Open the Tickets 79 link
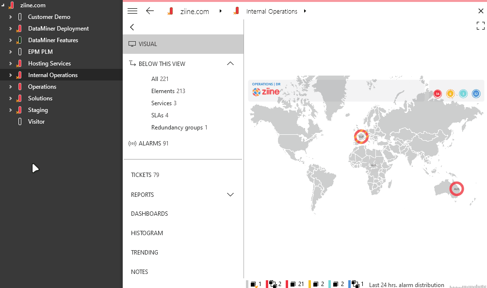This screenshot has height=288, width=487. coord(145,175)
